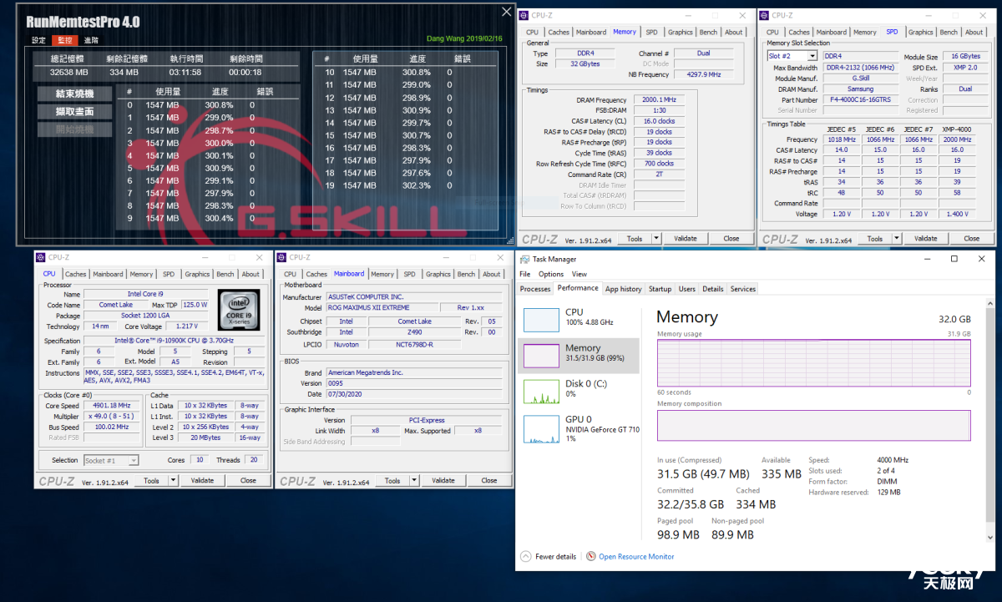Click the ROG MAXIMUS XII EXTREME model field
Image resolution: width=1002 pixels, height=602 pixels.
pyautogui.click(x=381, y=307)
